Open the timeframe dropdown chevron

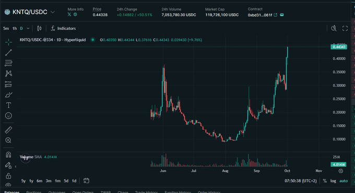coord(28,29)
